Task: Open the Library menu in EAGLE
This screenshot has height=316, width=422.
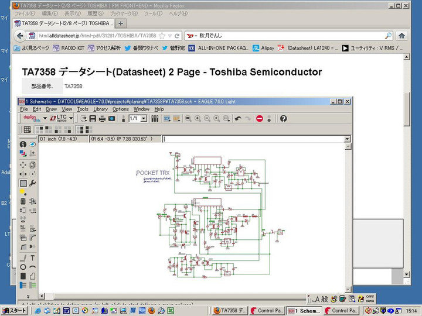Action: [x=100, y=109]
